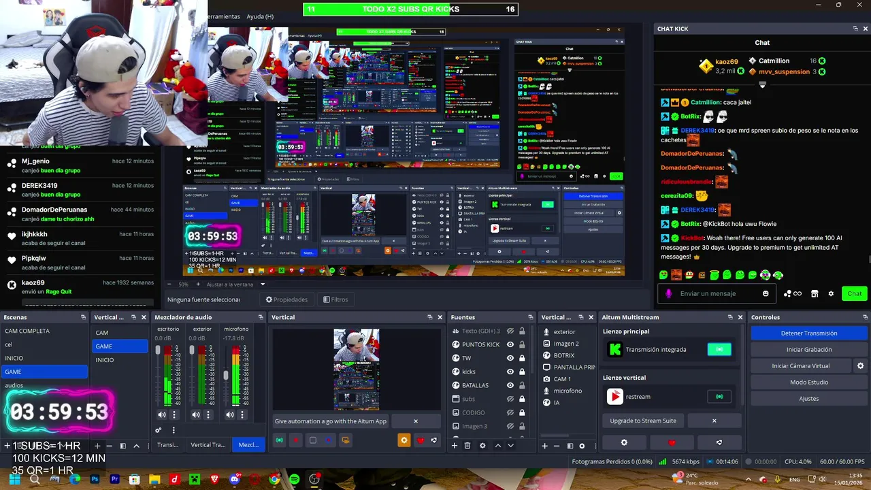
Task: Show the subs source
Action: click(x=510, y=399)
